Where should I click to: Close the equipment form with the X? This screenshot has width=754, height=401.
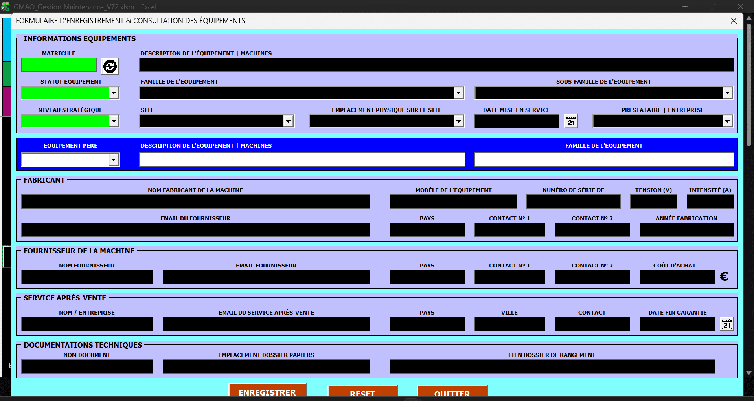point(734,21)
